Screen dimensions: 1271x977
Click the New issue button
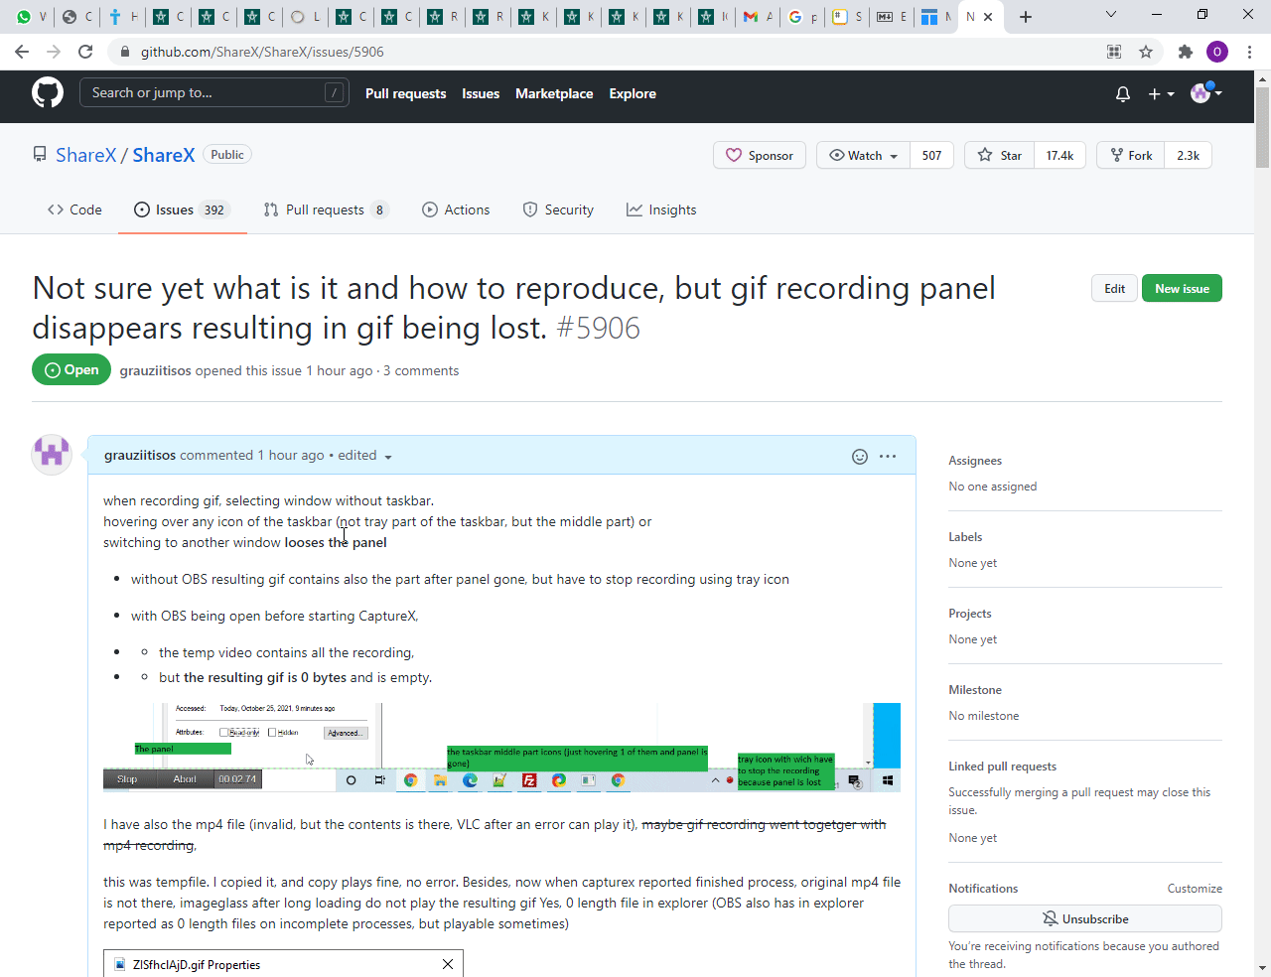(x=1182, y=288)
